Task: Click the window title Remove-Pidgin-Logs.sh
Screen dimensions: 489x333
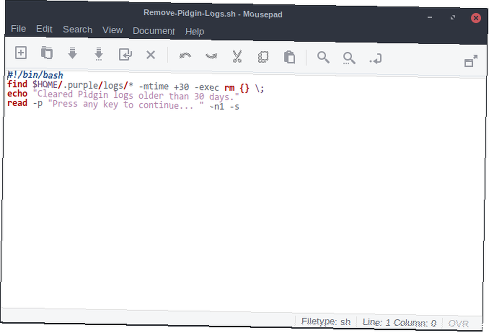Action: click(x=189, y=13)
